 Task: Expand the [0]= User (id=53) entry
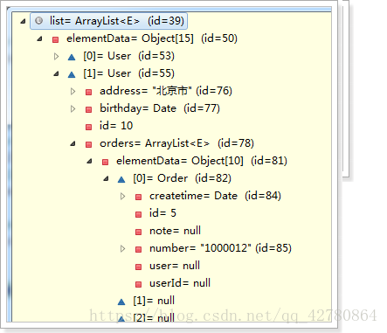coord(57,56)
